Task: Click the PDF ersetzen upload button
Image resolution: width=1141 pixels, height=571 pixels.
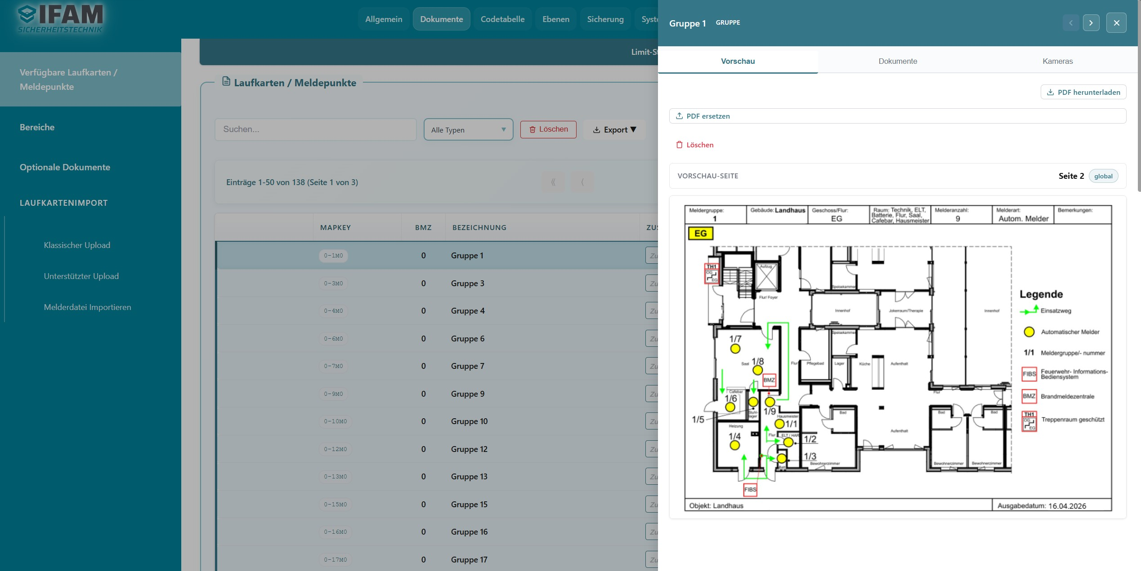Action: [x=897, y=116]
